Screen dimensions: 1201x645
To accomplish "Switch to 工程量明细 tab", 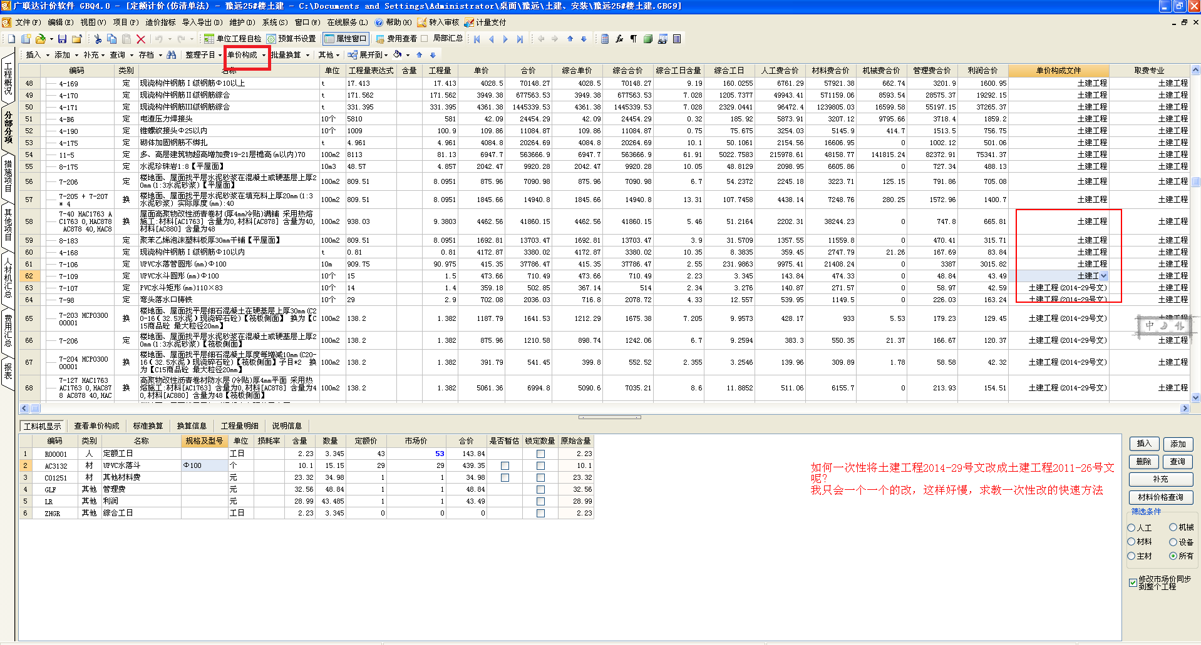I will [x=239, y=426].
